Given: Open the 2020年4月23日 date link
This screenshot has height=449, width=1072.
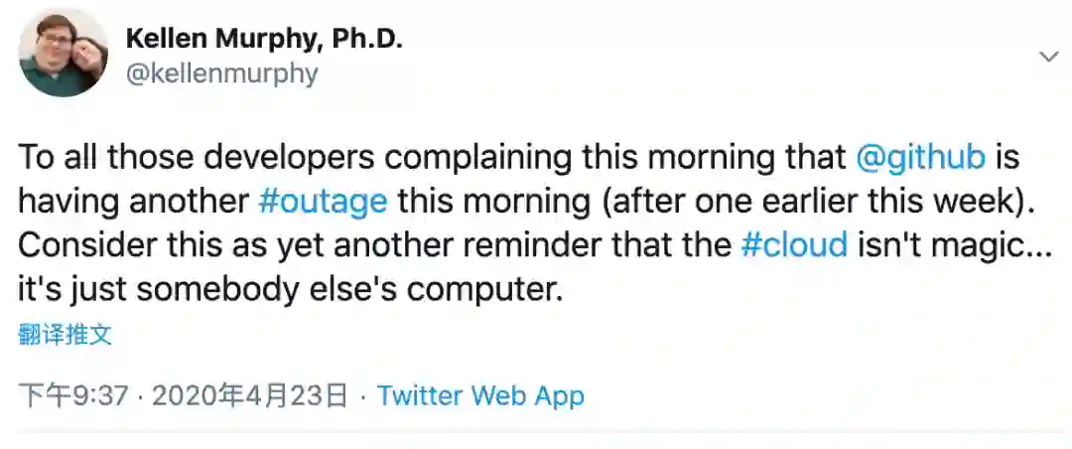Looking at the screenshot, I should (249, 396).
